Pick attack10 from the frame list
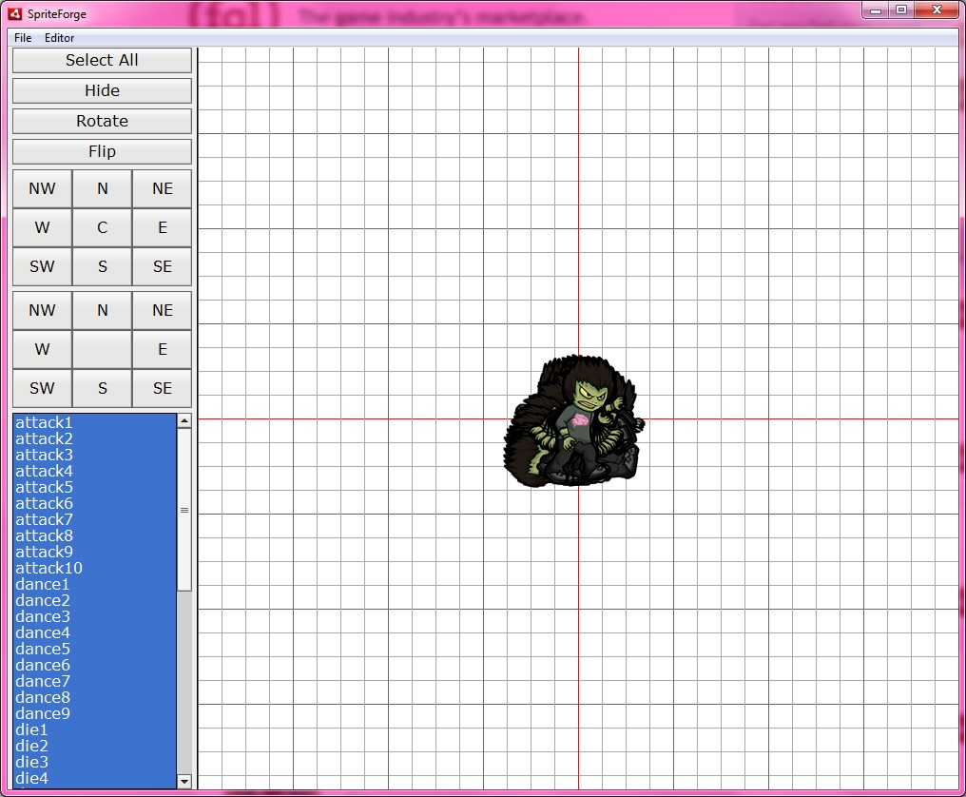966x797 pixels. 48,569
